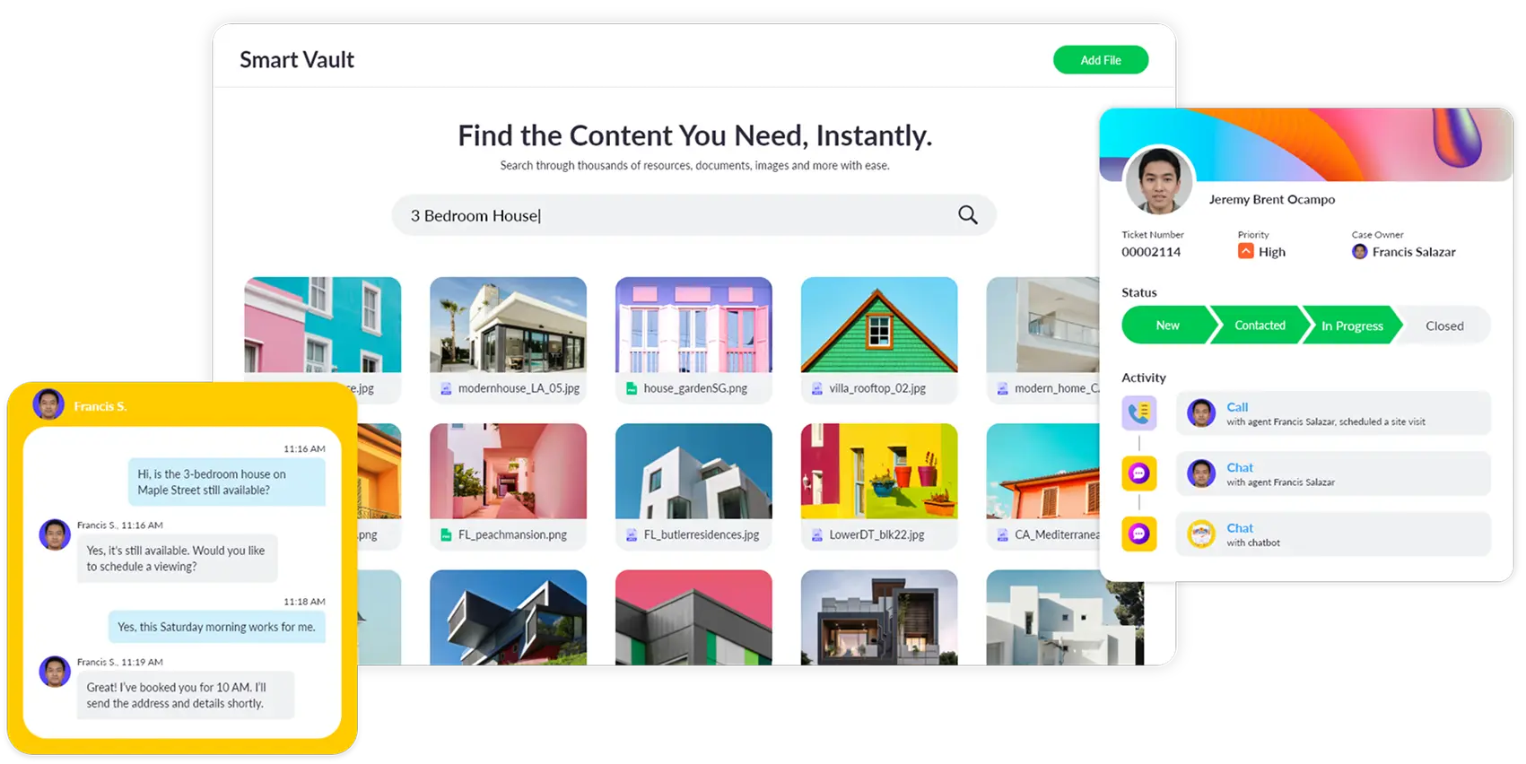Click the search field containing "3 Bedroom House"
1526x764 pixels.
[x=693, y=215]
